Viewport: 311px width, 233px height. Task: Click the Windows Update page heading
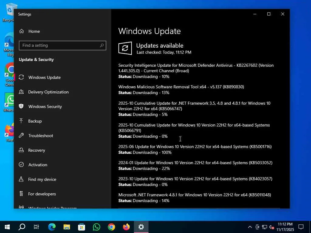coord(149,31)
